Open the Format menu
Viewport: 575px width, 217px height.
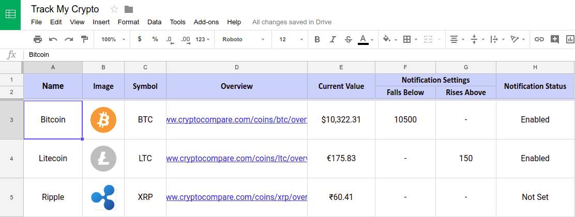coord(128,22)
